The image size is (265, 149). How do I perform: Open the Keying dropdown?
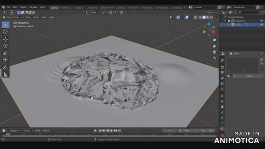[28, 131]
